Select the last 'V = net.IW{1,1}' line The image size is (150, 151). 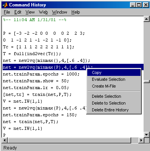click(23, 128)
